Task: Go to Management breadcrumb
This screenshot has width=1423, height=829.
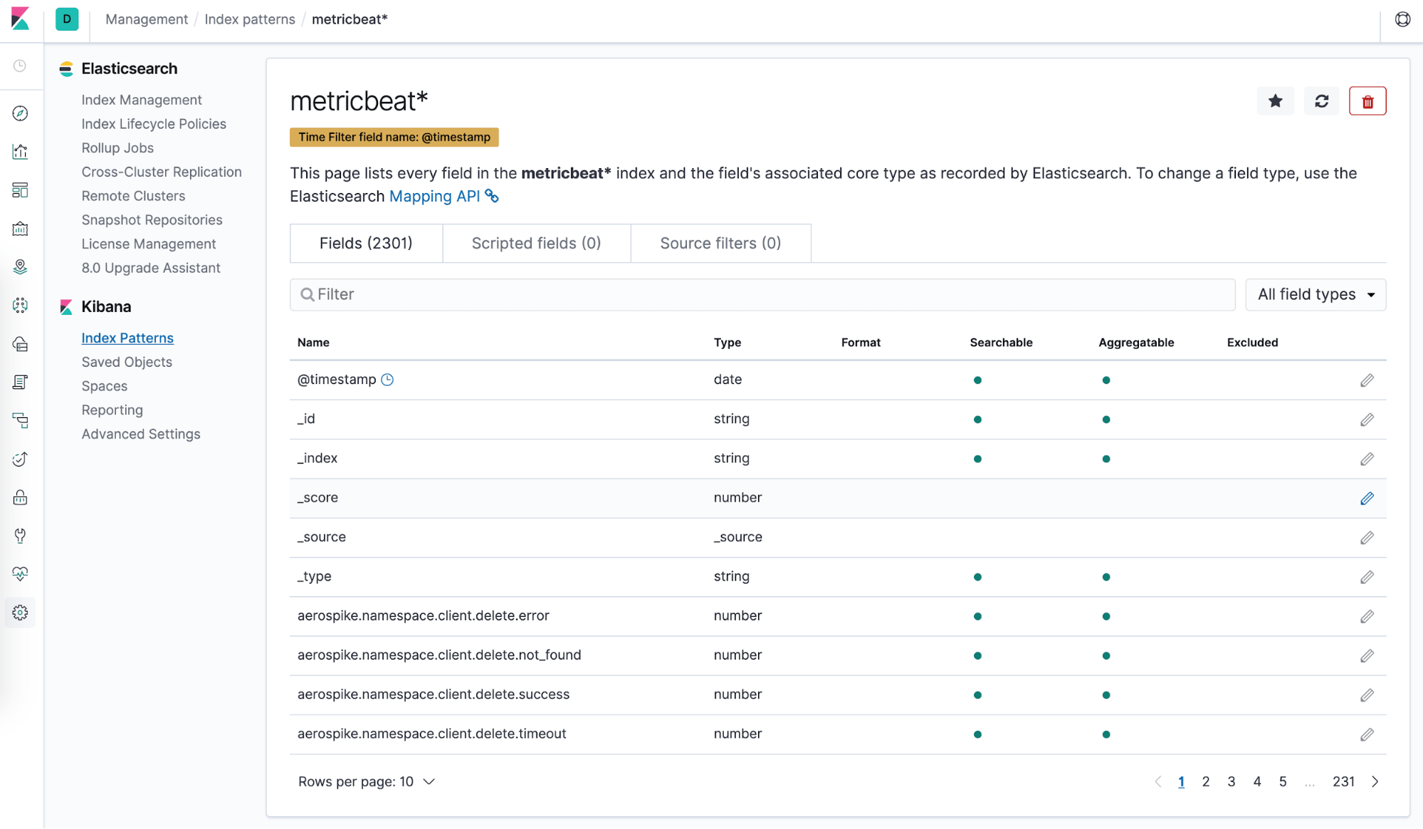Action: [147, 19]
